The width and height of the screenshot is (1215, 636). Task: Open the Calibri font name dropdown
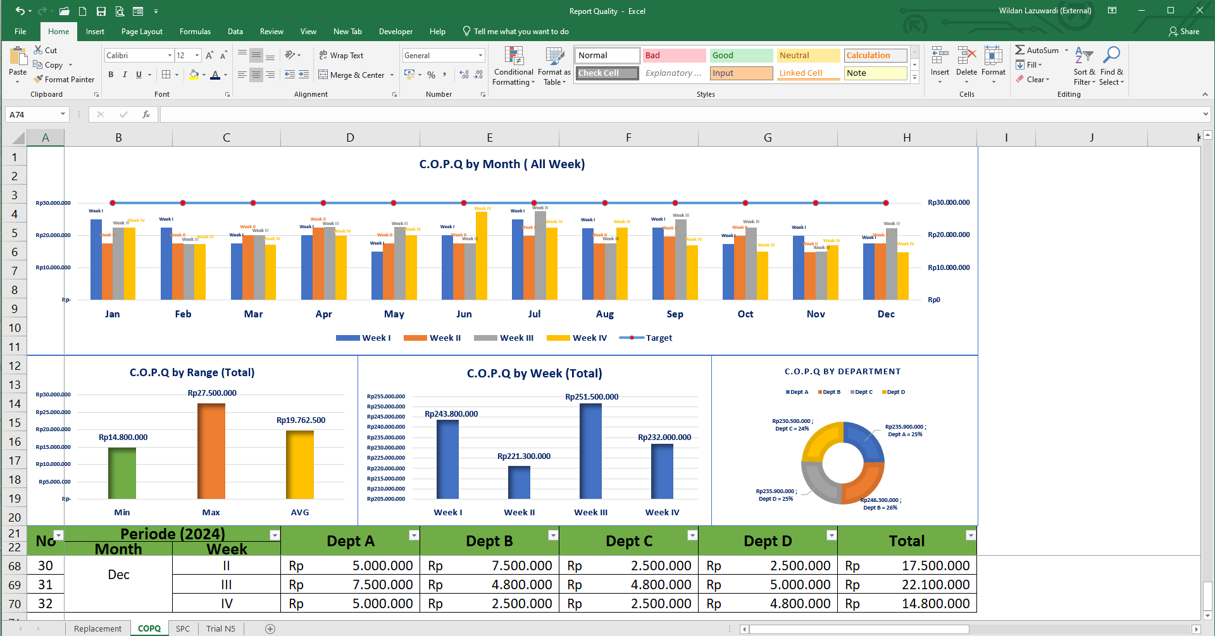(170, 56)
